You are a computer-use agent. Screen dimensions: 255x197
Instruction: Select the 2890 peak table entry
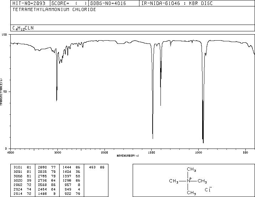47,167
